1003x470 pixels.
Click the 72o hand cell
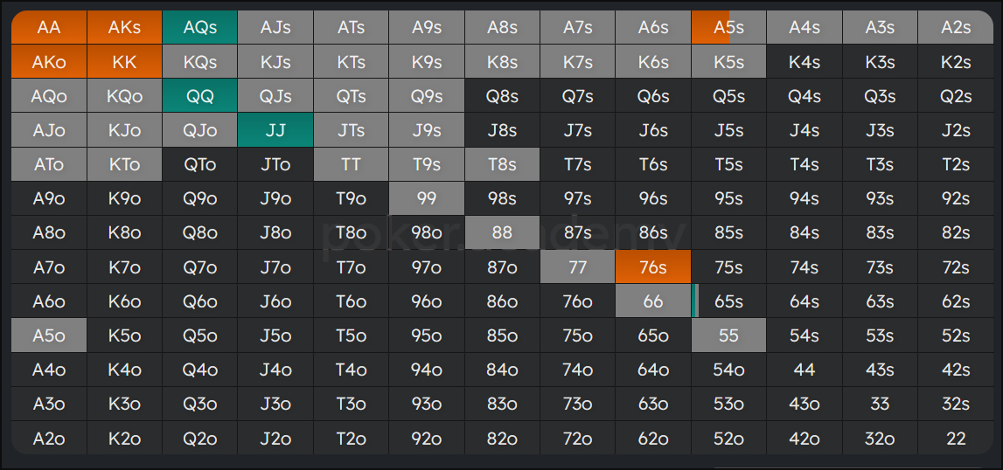pyautogui.click(x=578, y=438)
